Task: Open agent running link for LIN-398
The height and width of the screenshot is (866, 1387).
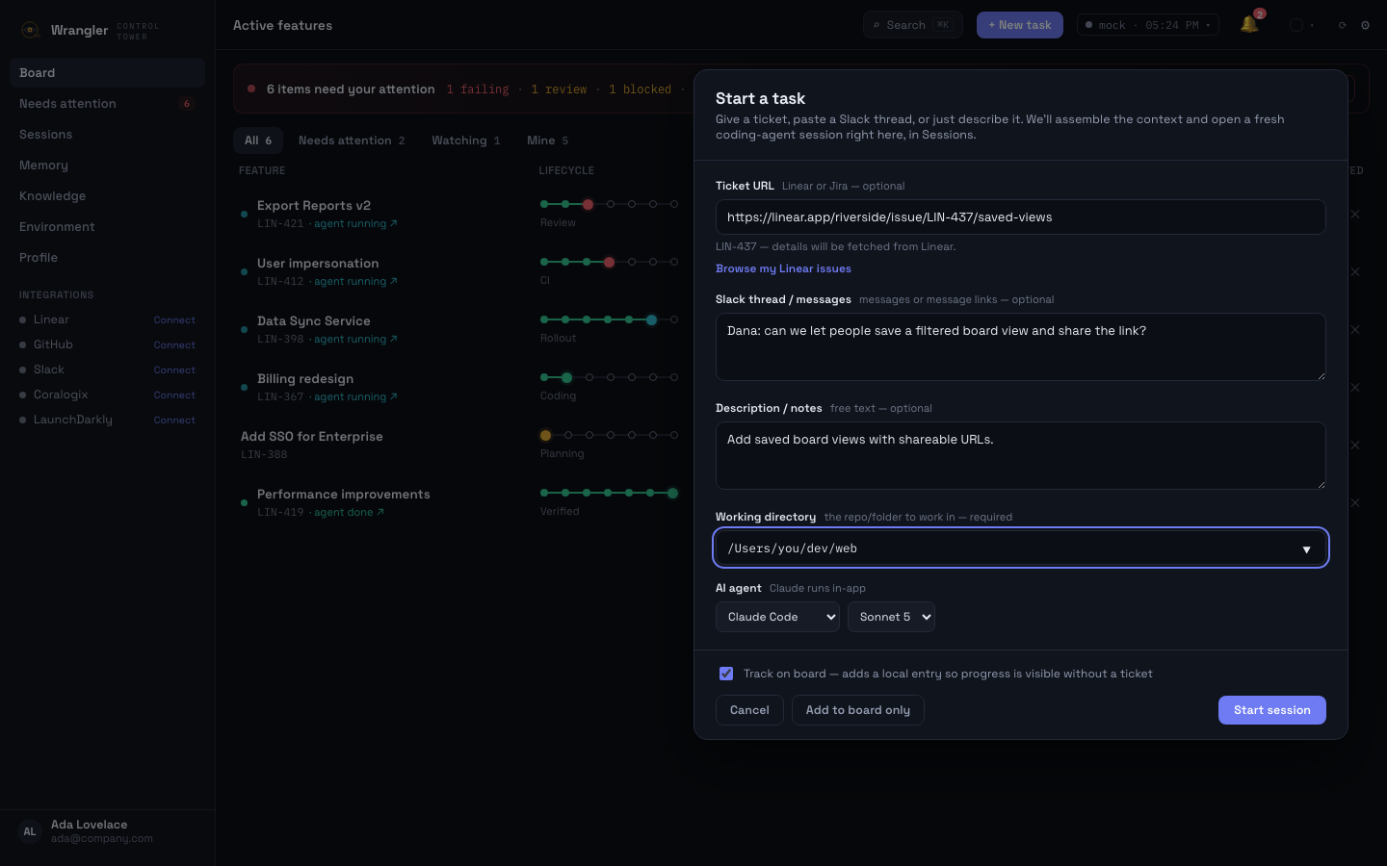Action: (355, 339)
